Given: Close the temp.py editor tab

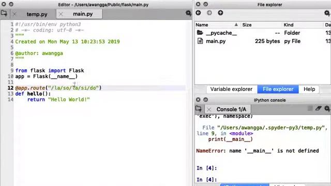Looking at the screenshot, I should click(x=14, y=14).
